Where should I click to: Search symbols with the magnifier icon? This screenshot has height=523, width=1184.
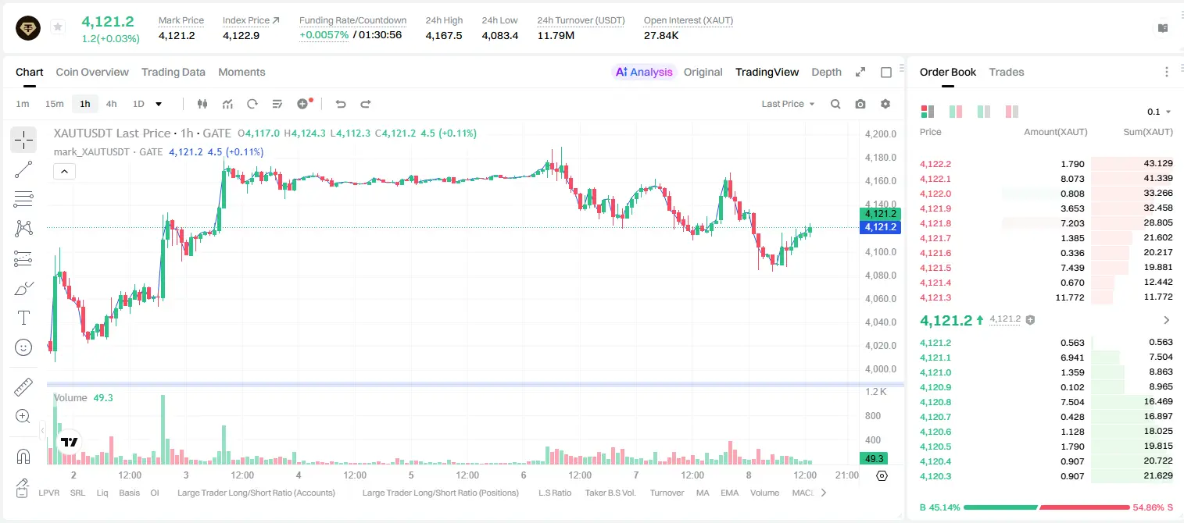835,104
